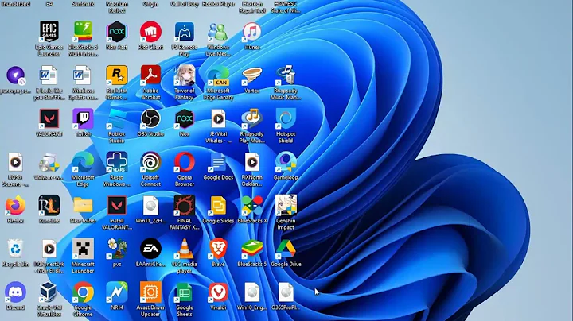Select the New folder icon
Viewport: 573px width, 321px height.
pos(83,205)
